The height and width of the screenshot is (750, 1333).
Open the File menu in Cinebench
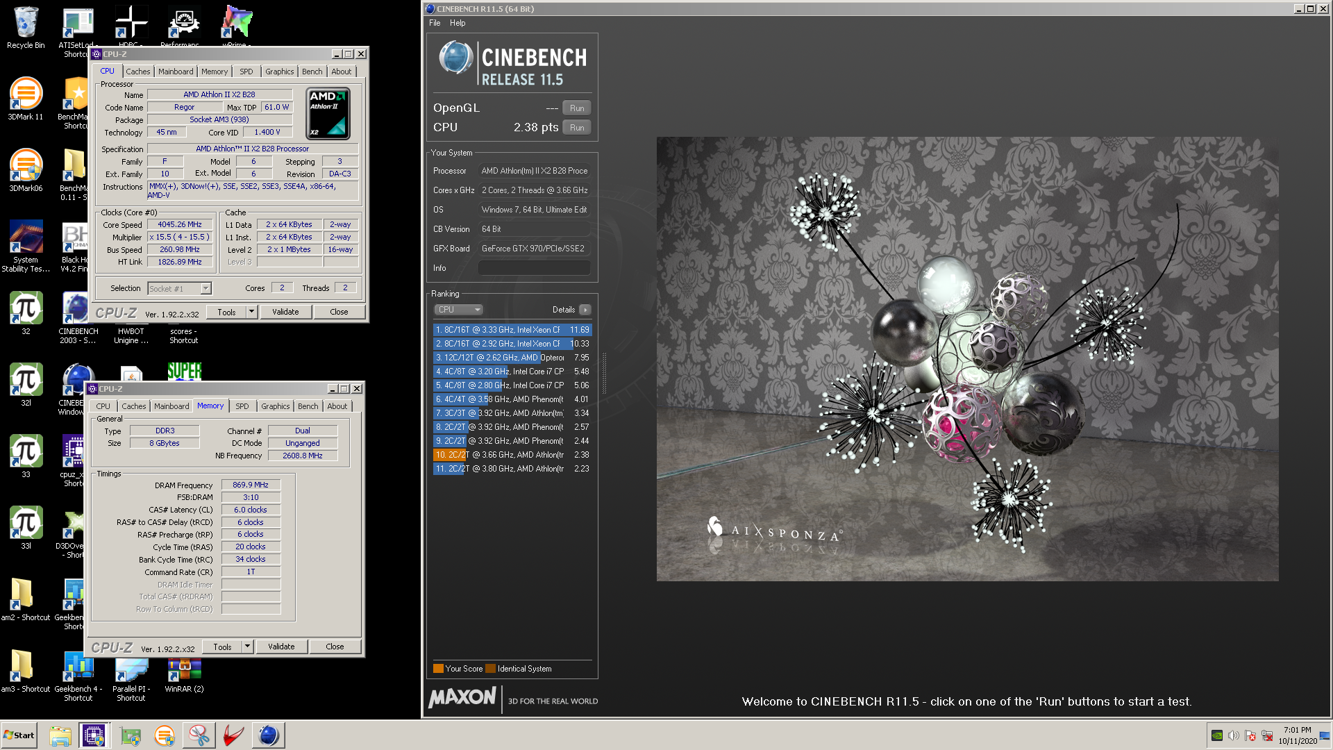[435, 23]
